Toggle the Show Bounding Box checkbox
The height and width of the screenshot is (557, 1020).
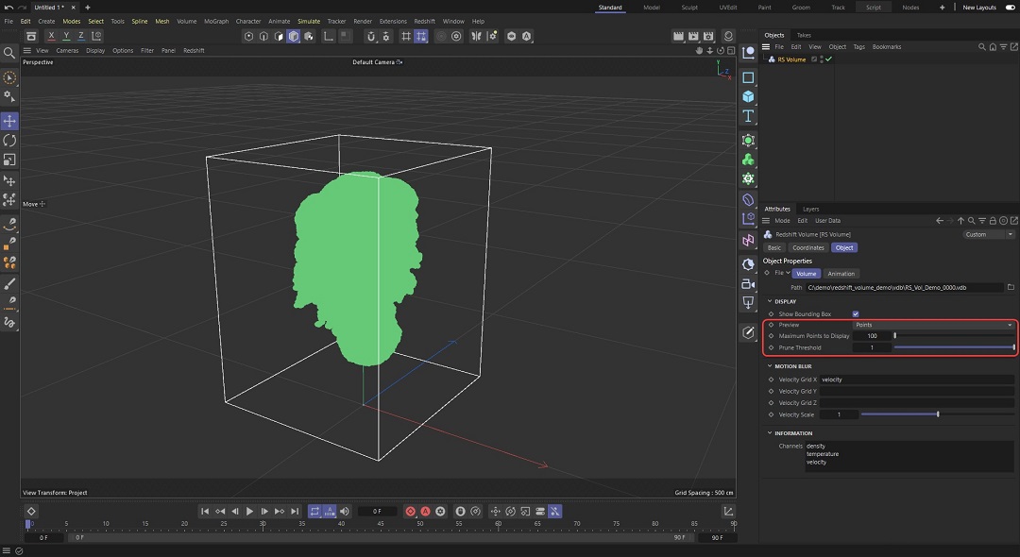pos(856,313)
